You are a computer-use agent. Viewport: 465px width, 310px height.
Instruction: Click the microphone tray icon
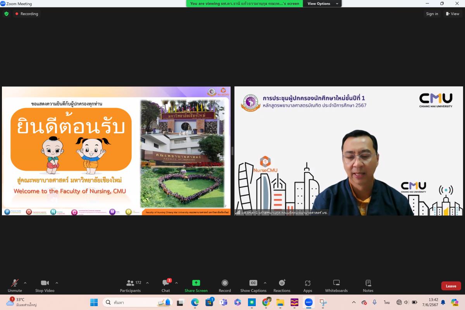(x=374, y=302)
